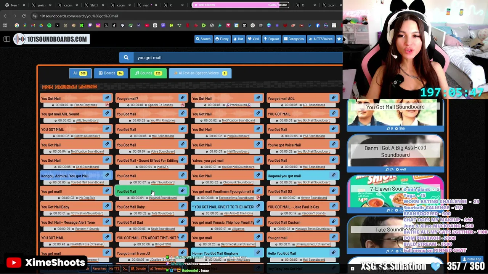Click link icon on 'Hello You Got Mail' card
The width and height of the screenshot is (488, 274).
tap(334, 253)
